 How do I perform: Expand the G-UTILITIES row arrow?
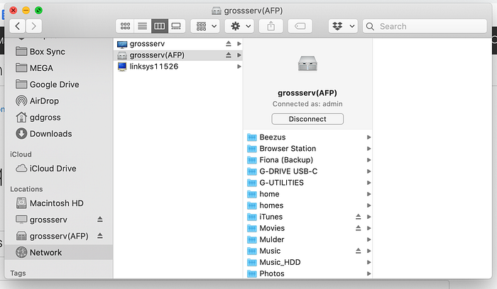(x=369, y=183)
